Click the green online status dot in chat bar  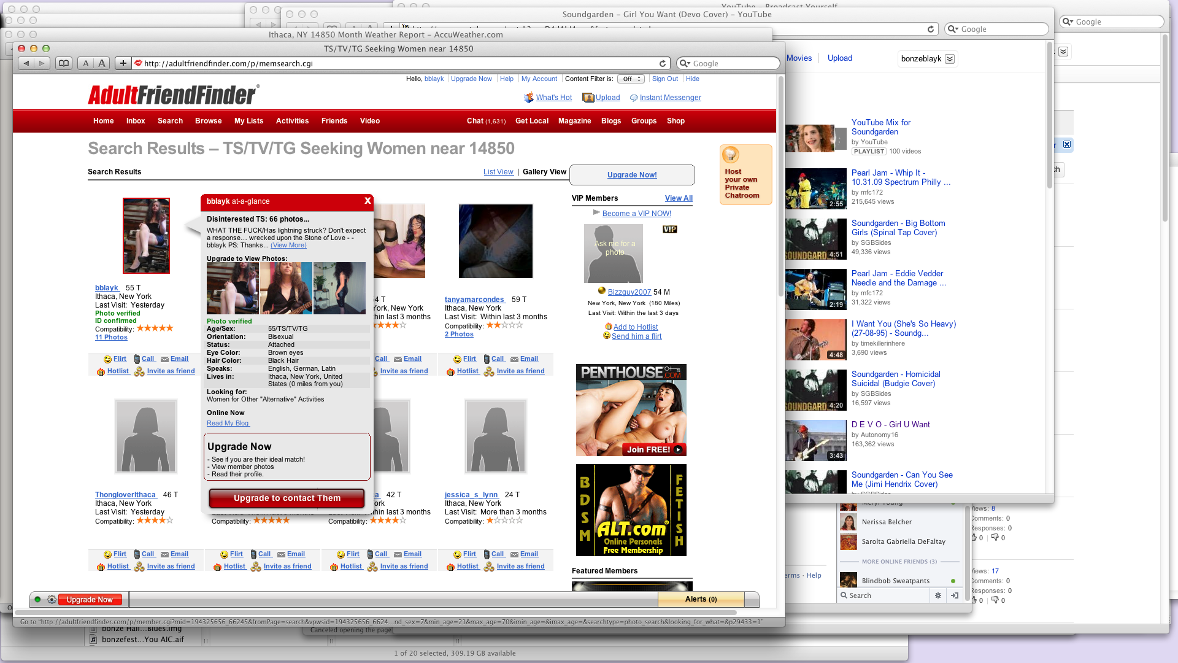pyautogui.click(x=37, y=599)
